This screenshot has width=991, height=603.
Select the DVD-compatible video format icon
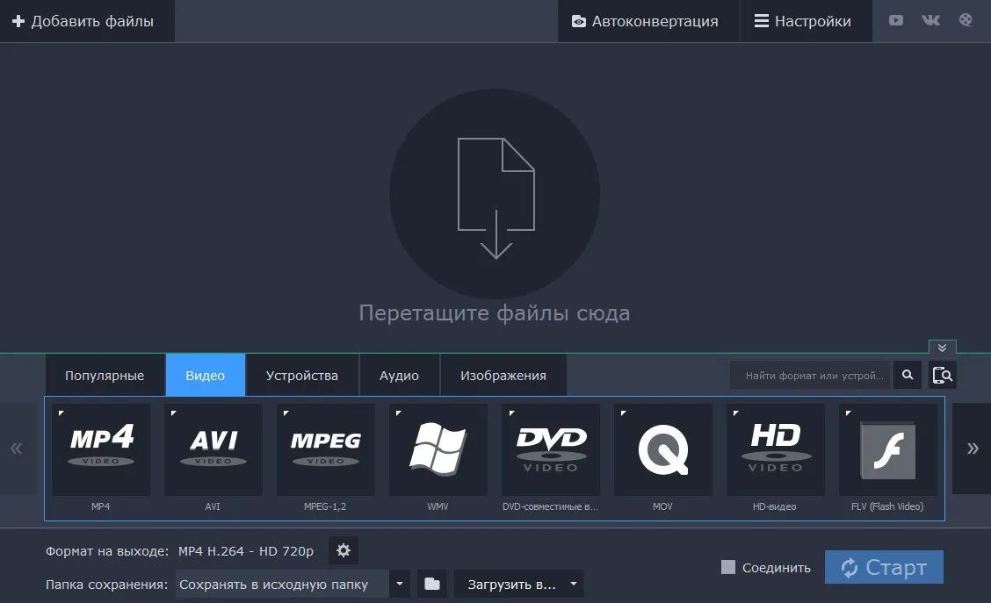551,449
